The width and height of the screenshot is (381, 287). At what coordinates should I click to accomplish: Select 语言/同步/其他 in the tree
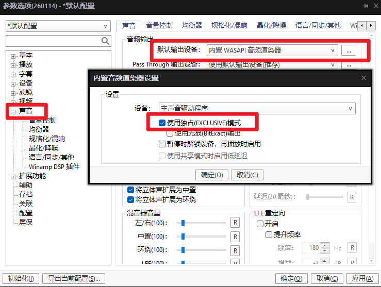tap(52, 157)
